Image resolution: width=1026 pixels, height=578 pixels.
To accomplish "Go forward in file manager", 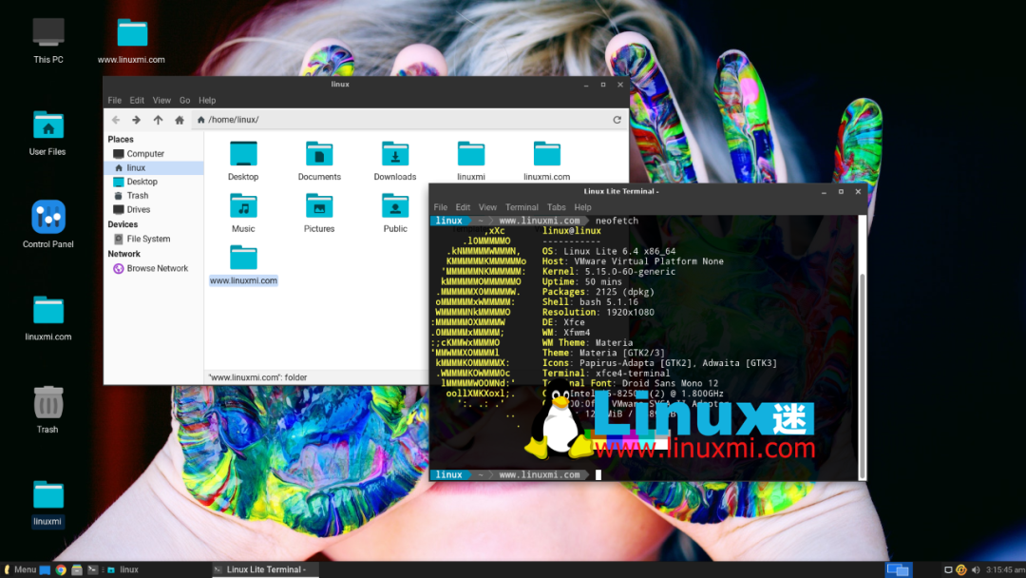I will coord(136,120).
